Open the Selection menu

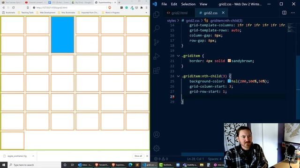point(188,4)
